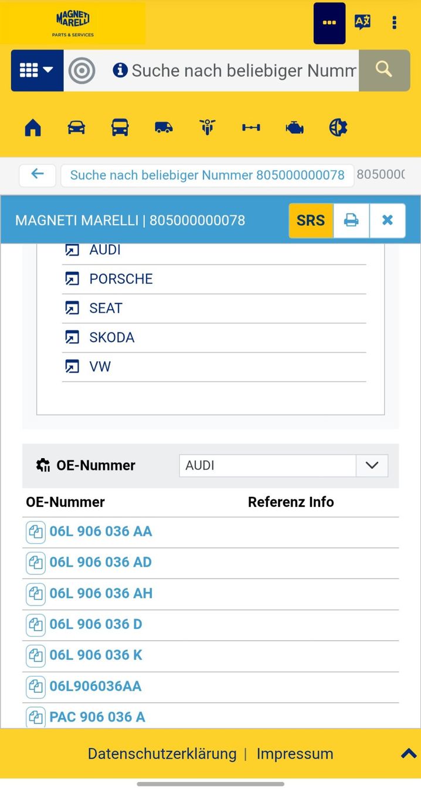The height and width of the screenshot is (792, 421).
Task: Open OE number PAC 906 036 A
Action: click(x=97, y=717)
